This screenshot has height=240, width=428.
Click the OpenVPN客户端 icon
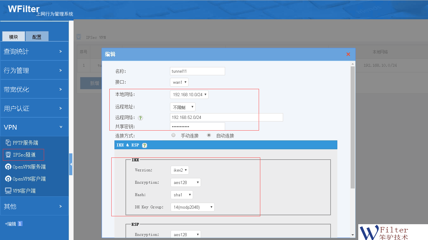pos(8,179)
